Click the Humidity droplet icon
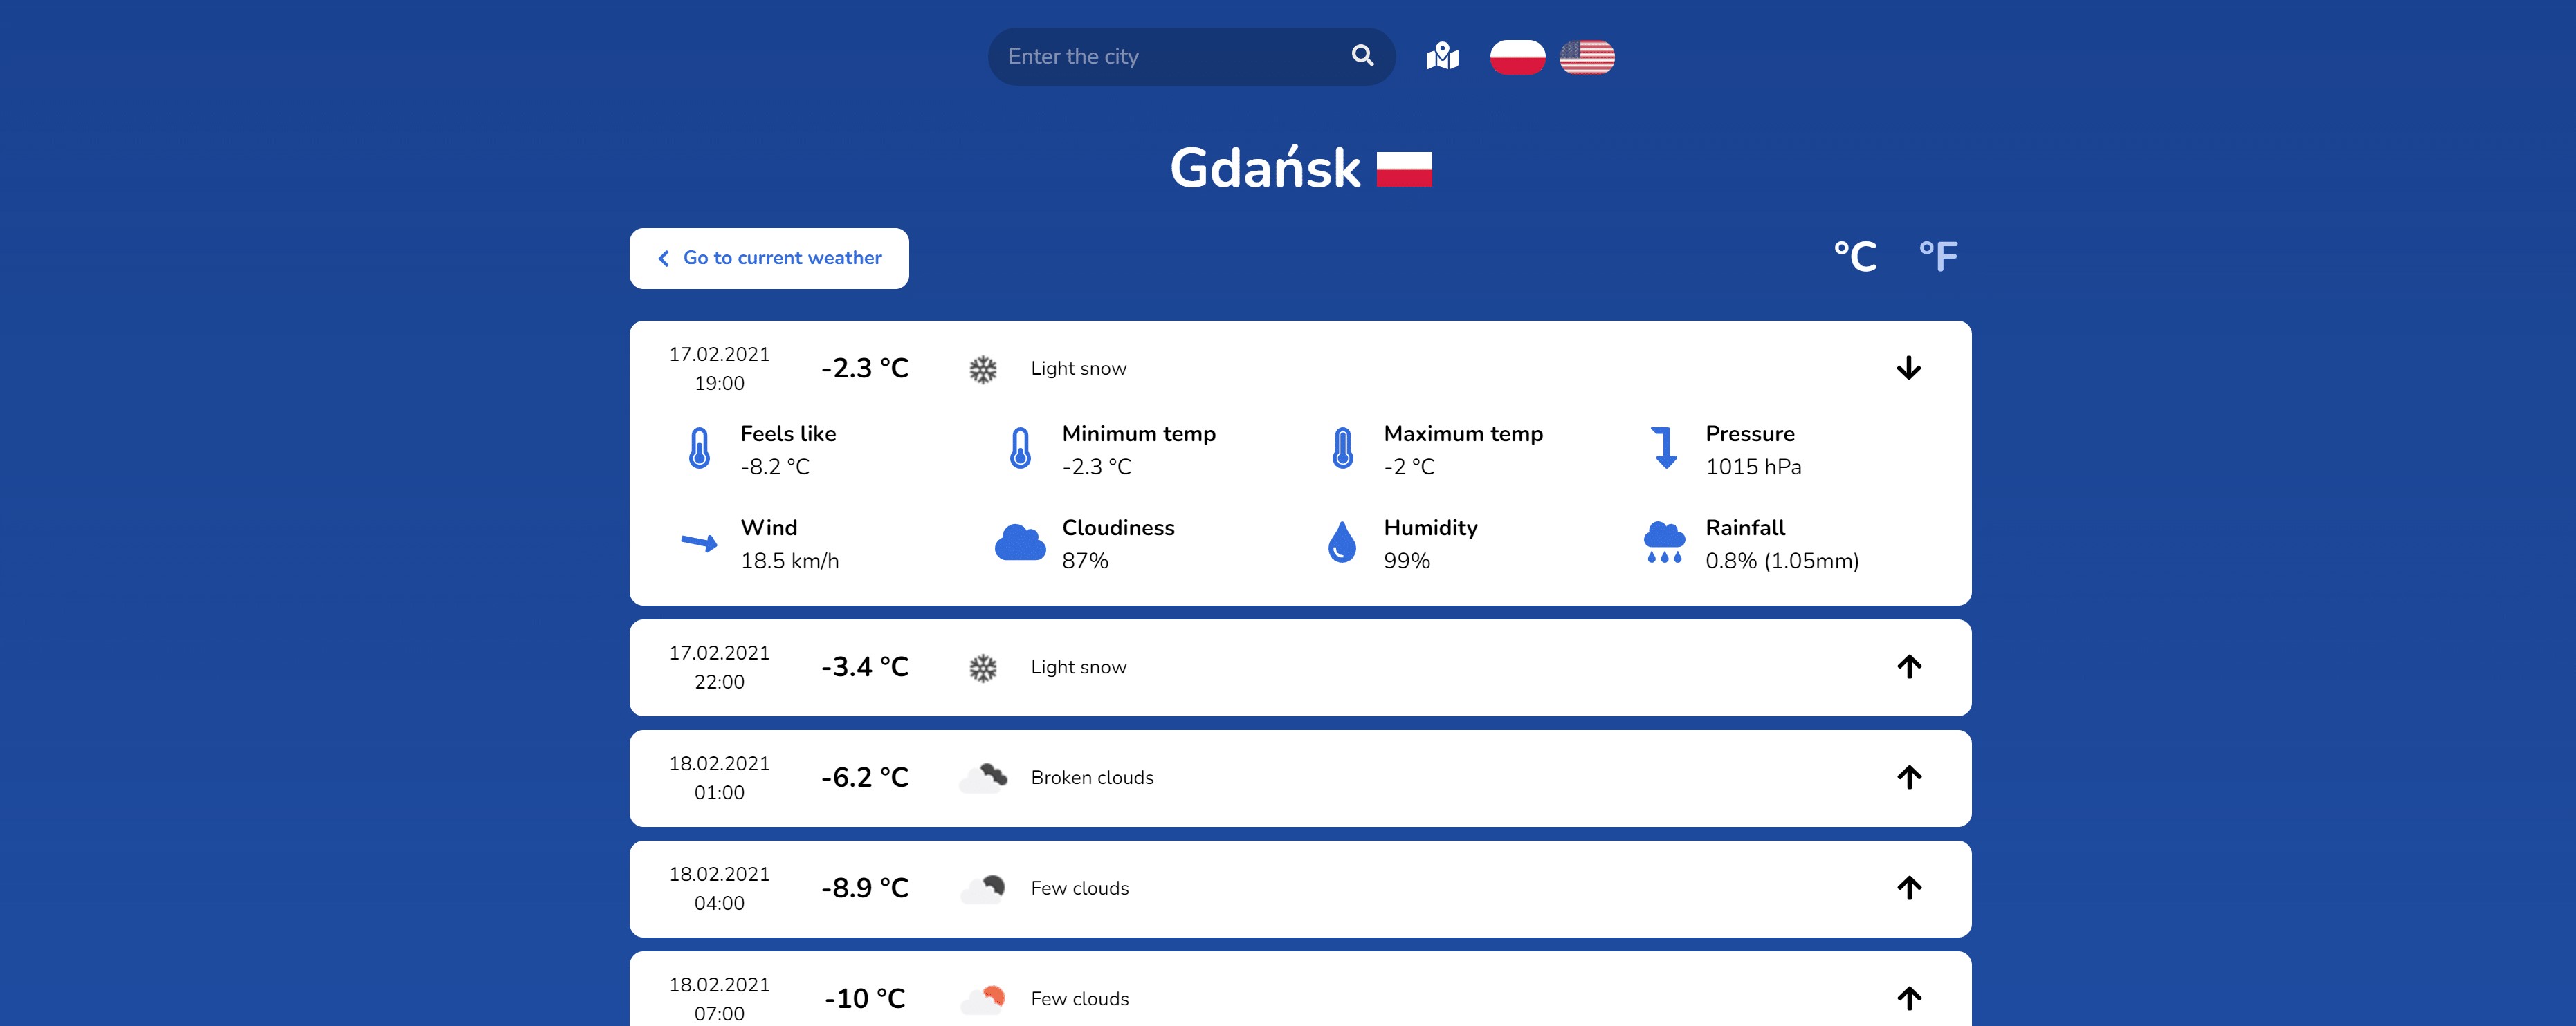This screenshot has width=2576, height=1026. (x=1342, y=543)
